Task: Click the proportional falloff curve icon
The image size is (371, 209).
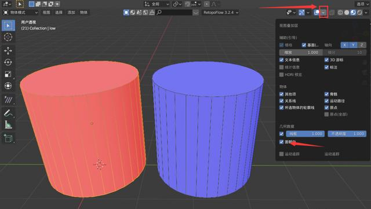Action: 214,4
